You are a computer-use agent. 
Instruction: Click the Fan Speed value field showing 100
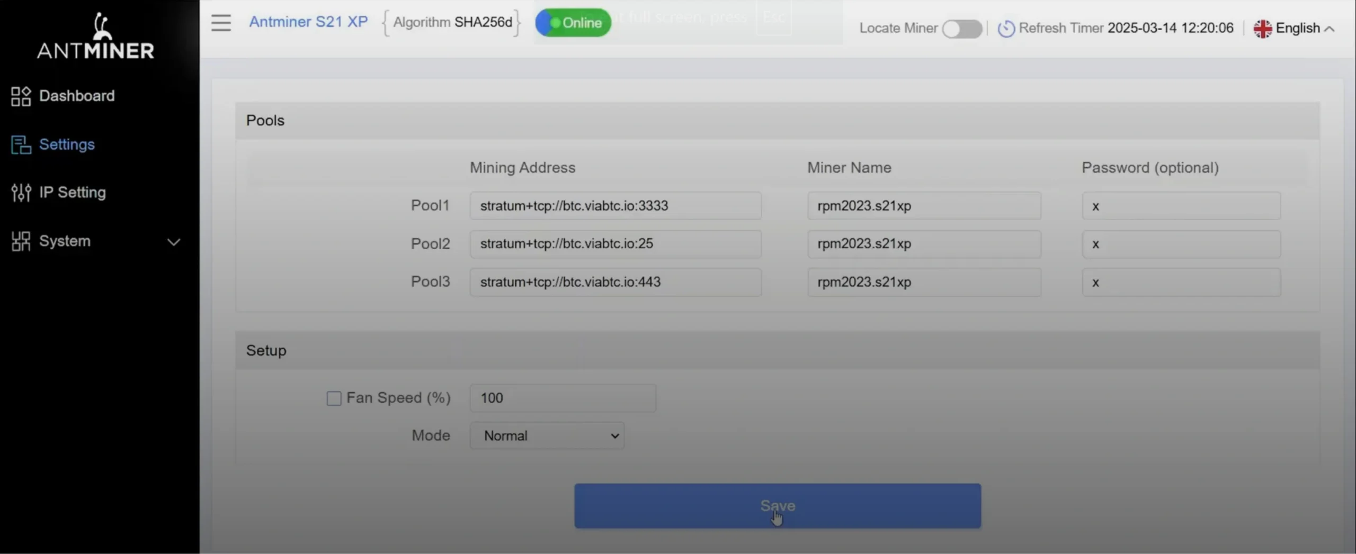click(563, 398)
